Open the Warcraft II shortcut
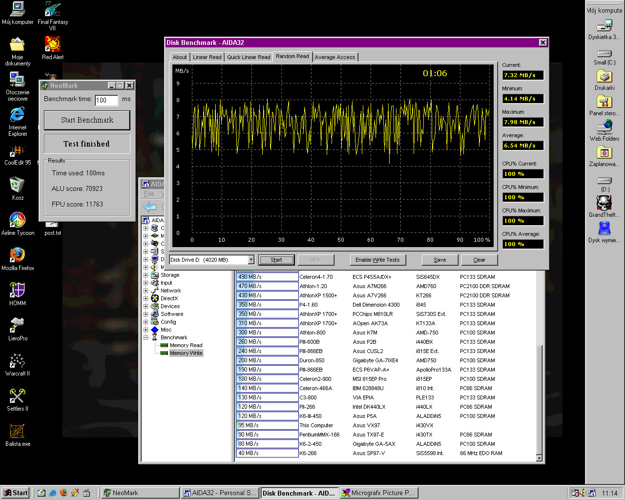This screenshot has height=500, width=625. coord(18,364)
